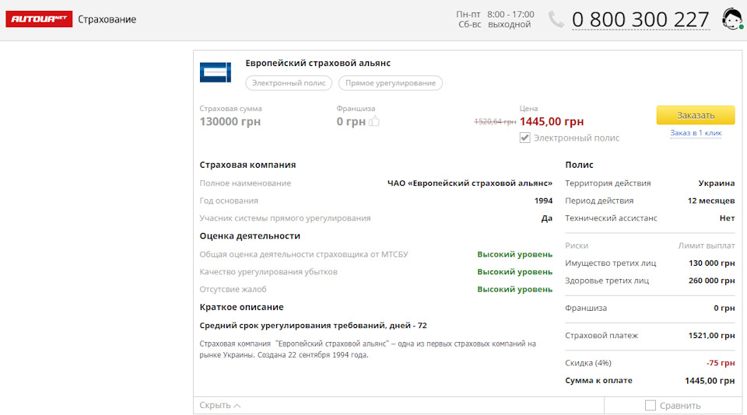Click the AUTOUA.NET logo
This screenshot has height=415, width=747.
pos(39,19)
